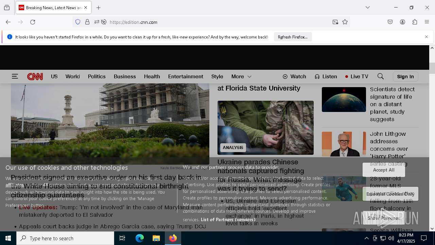
Task: Toggle picture-in-picture icon in address bar
Action: tap(335, 22)
